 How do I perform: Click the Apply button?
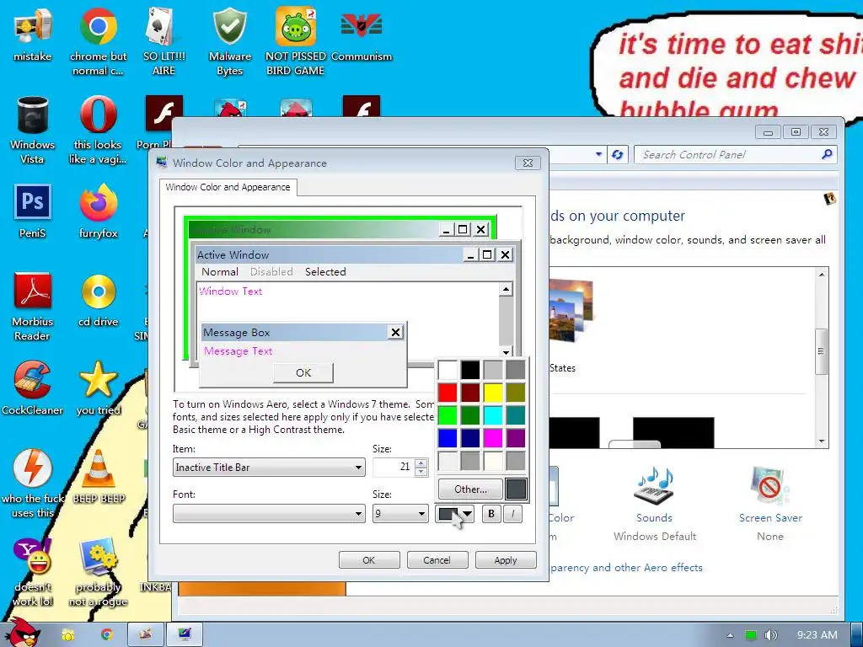[506, 560]
